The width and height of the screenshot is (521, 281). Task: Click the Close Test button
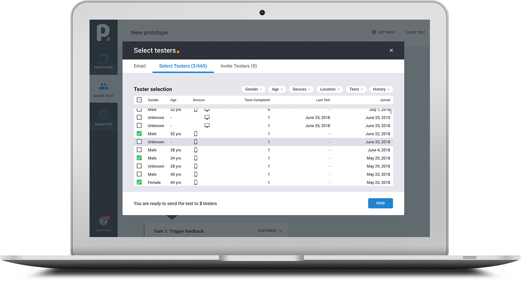click(415, 32)
